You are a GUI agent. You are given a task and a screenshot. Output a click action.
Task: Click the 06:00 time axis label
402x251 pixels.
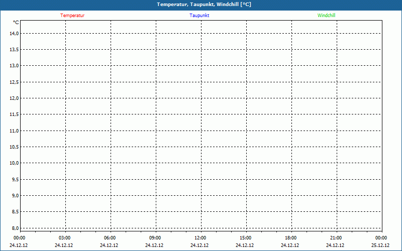[x=110, y=238]
